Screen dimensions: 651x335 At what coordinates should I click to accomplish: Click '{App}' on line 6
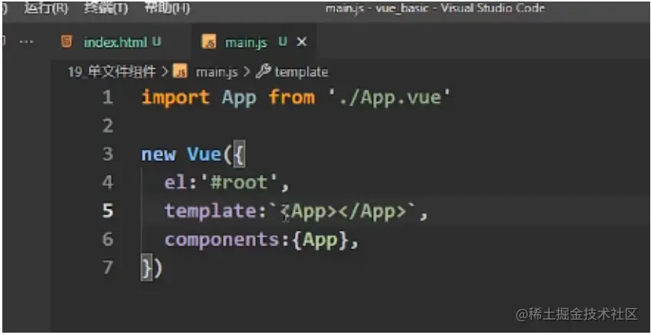pyautogui.click(x=320, y=239)
